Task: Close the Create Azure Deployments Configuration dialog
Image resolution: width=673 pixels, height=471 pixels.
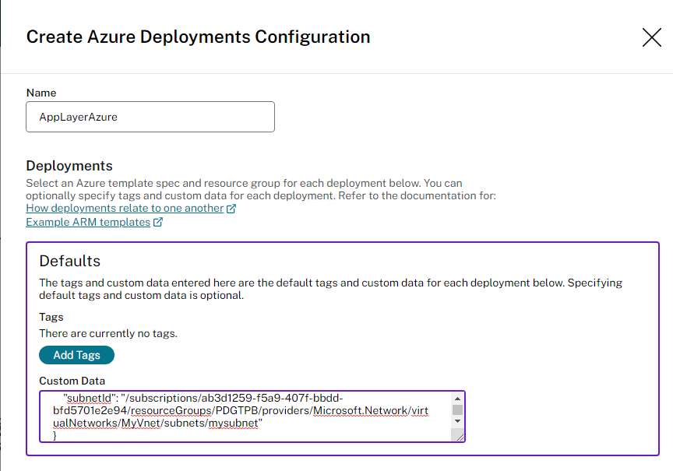Action: point(651,37)
